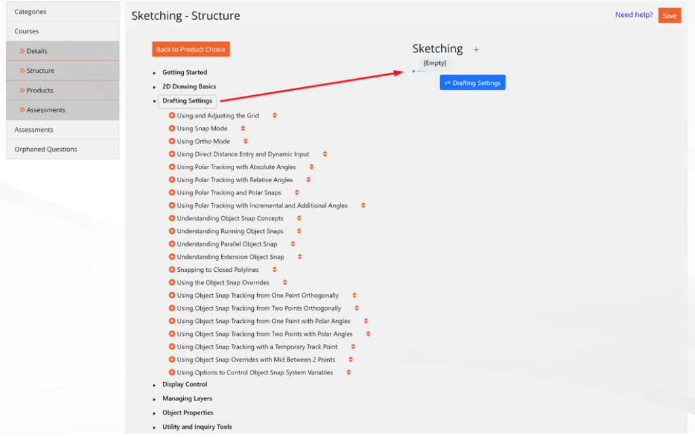The width and height of the screenshot is (695, 437).
Task: Click the blue Drafting Settings drag chip
Action: pos(472,83)
